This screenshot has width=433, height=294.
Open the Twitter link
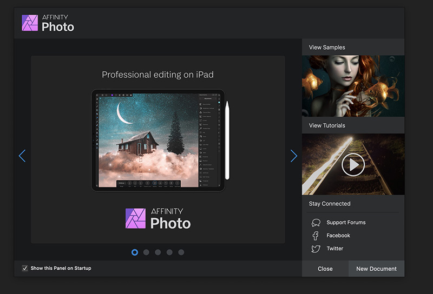(335, 249)
